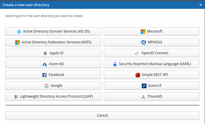The height and width of the screenshot is (124, 205).
Task: Pick Active Directory Federation Services (ADFS)
Action: point(53,42)
